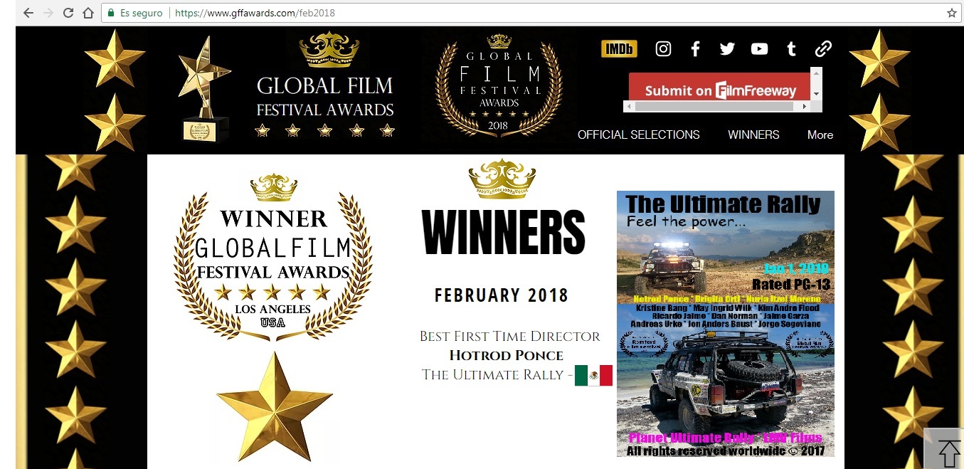Open the Twitter bird icon
This screenshot has width=964, height=469.
(x=727, y=48)
